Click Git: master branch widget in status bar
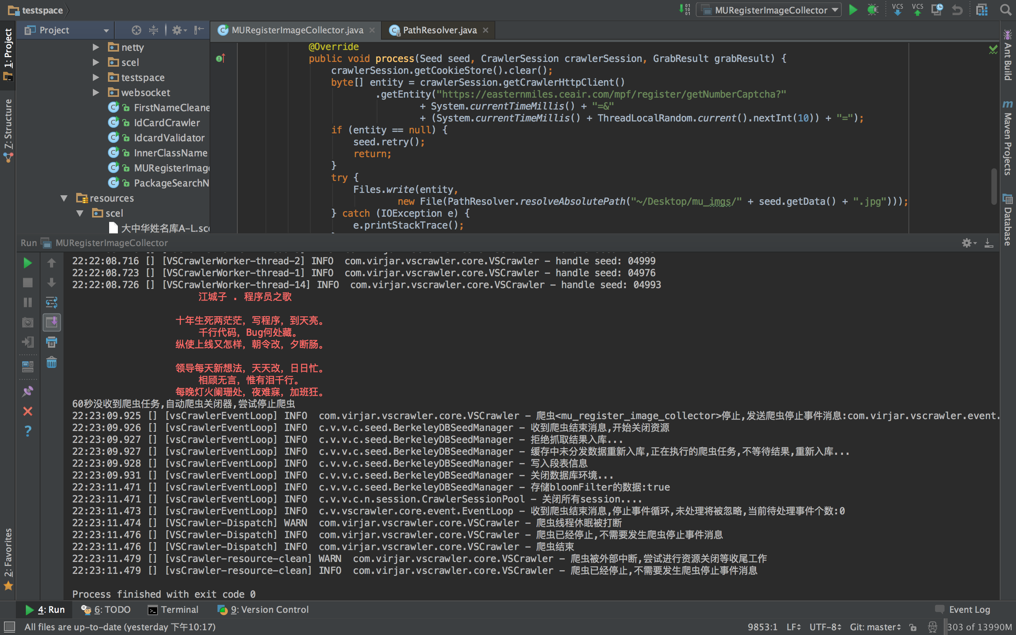Screen dimensions: 1016x635 [x=875, y=627]
